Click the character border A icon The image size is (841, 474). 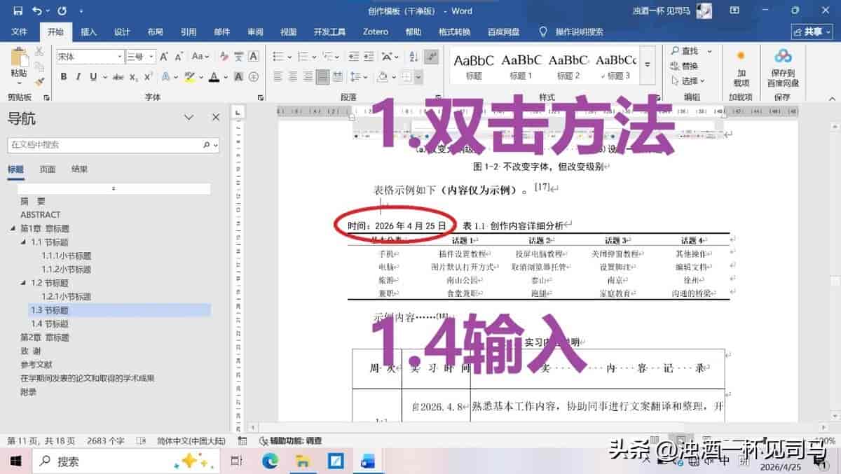coord(254,57)
